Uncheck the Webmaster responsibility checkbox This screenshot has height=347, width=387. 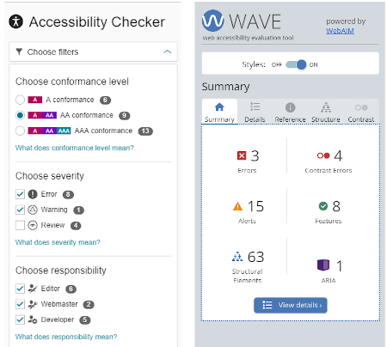tap(20, 304)
